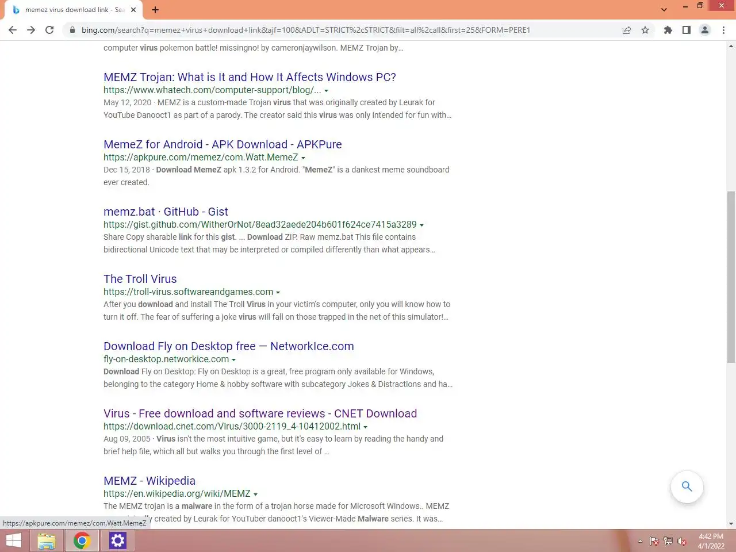This screenshot has width=736, height=552.
Task: Expand arrow beside fly-on-desktop.networkice.com
Action: [233, 360]
